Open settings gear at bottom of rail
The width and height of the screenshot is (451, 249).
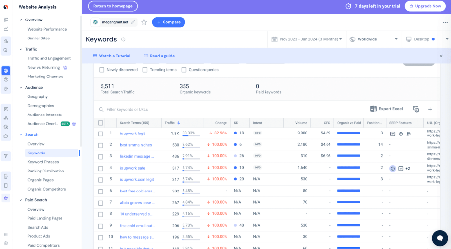[6, 243]
